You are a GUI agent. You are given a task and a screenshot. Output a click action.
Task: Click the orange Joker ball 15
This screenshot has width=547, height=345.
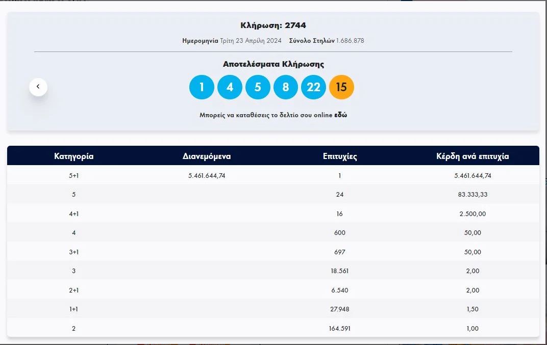(341, 87)
